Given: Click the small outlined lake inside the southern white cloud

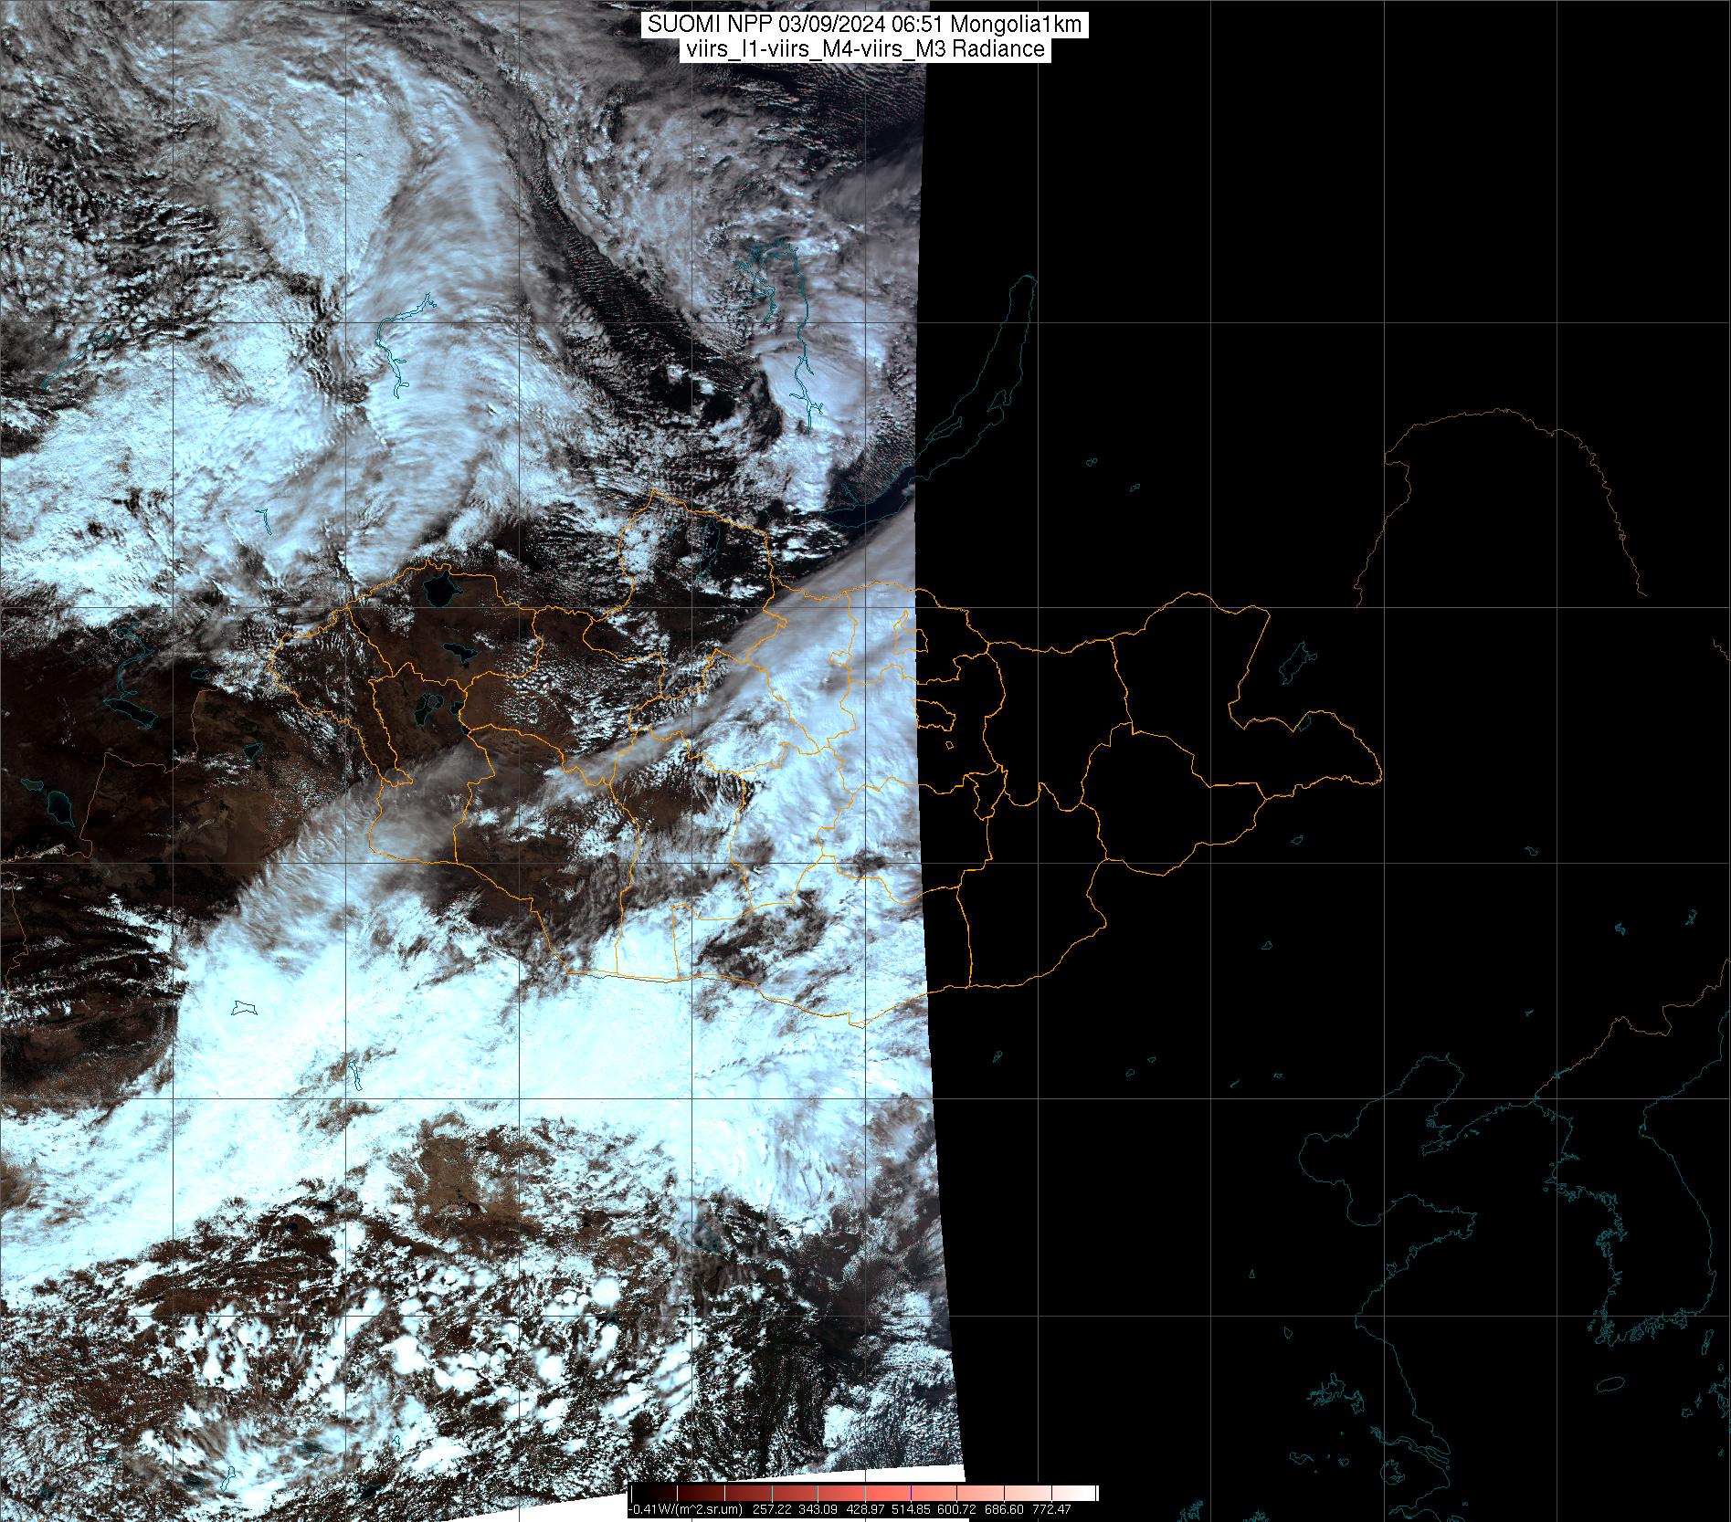Looking at the screenshot, I should 244,1008.
